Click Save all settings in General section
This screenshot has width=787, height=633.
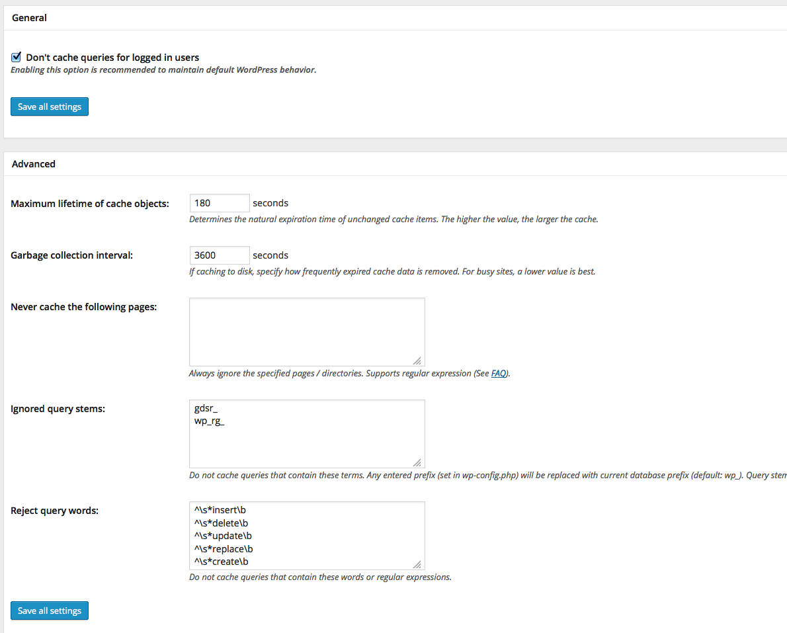[x=49, y=106]
